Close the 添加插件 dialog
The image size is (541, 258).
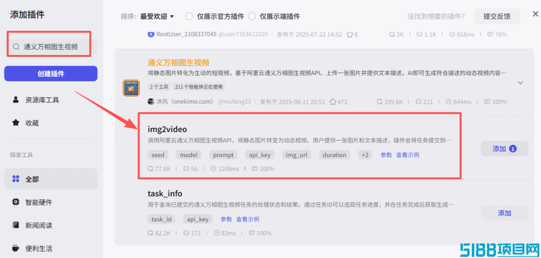[x=535, y=14]
